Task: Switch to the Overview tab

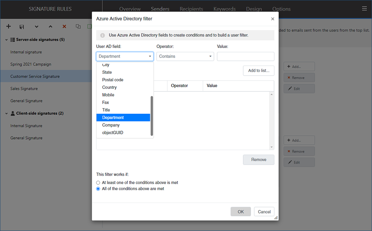Action: coord(130,9)
